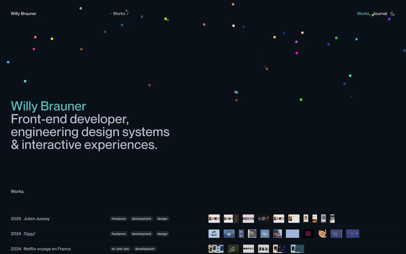Image resolution: width=406 pixels, height=254 pixels.
Task: Click the '2024' year on Oggy! row
Action: 16,234
